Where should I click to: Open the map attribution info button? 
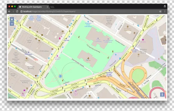click(162, 94)
